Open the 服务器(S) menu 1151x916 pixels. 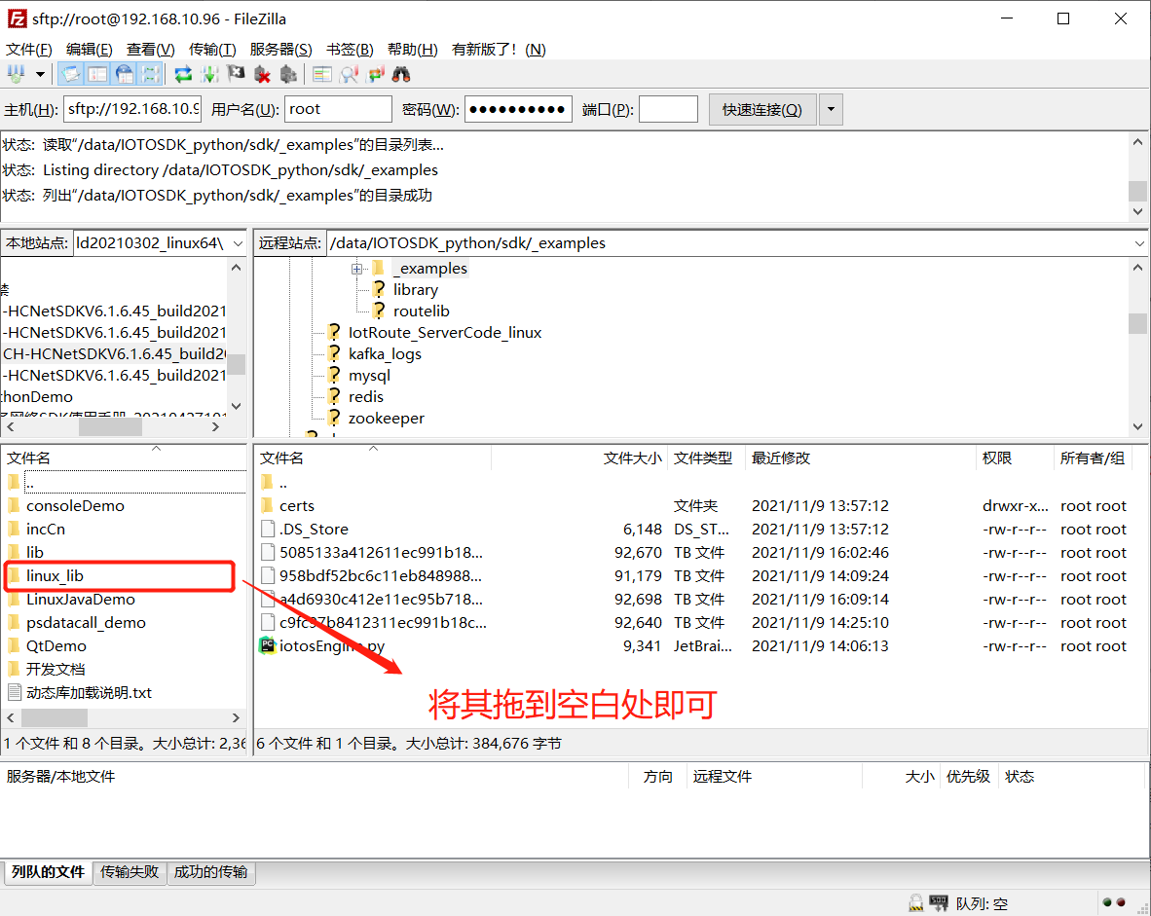[x=280, y=50]
